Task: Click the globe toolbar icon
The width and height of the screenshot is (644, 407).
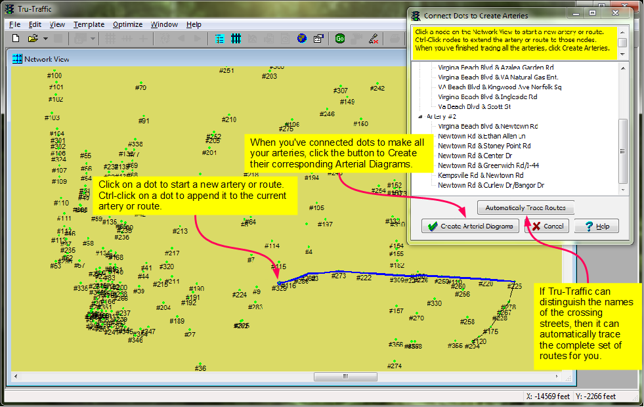Action: click(x=302, y=39)
